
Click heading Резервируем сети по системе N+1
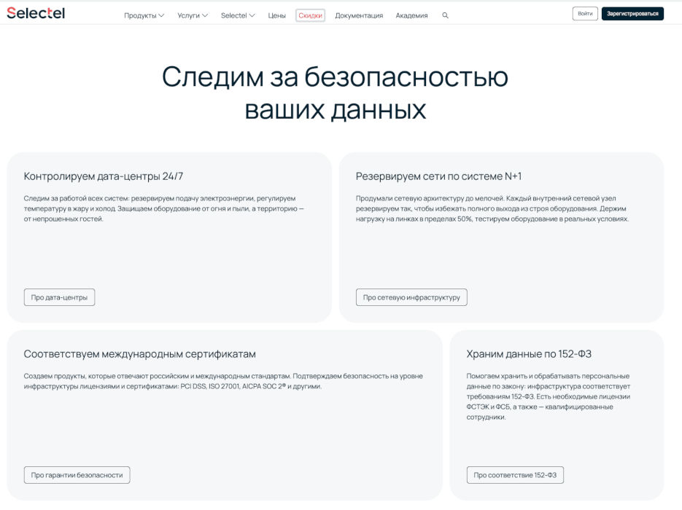pyautogui.click(x=438, y=176)
